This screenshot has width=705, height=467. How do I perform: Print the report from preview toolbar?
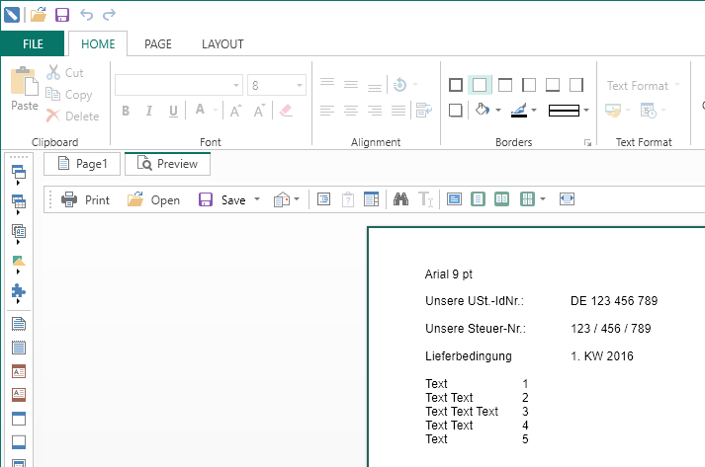point(85,199)
